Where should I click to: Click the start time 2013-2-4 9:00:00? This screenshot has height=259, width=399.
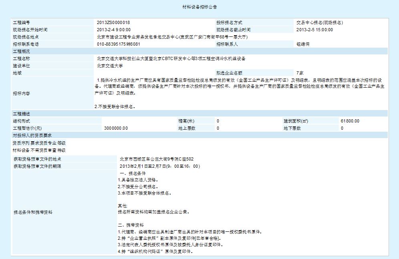tap(114, 30)
